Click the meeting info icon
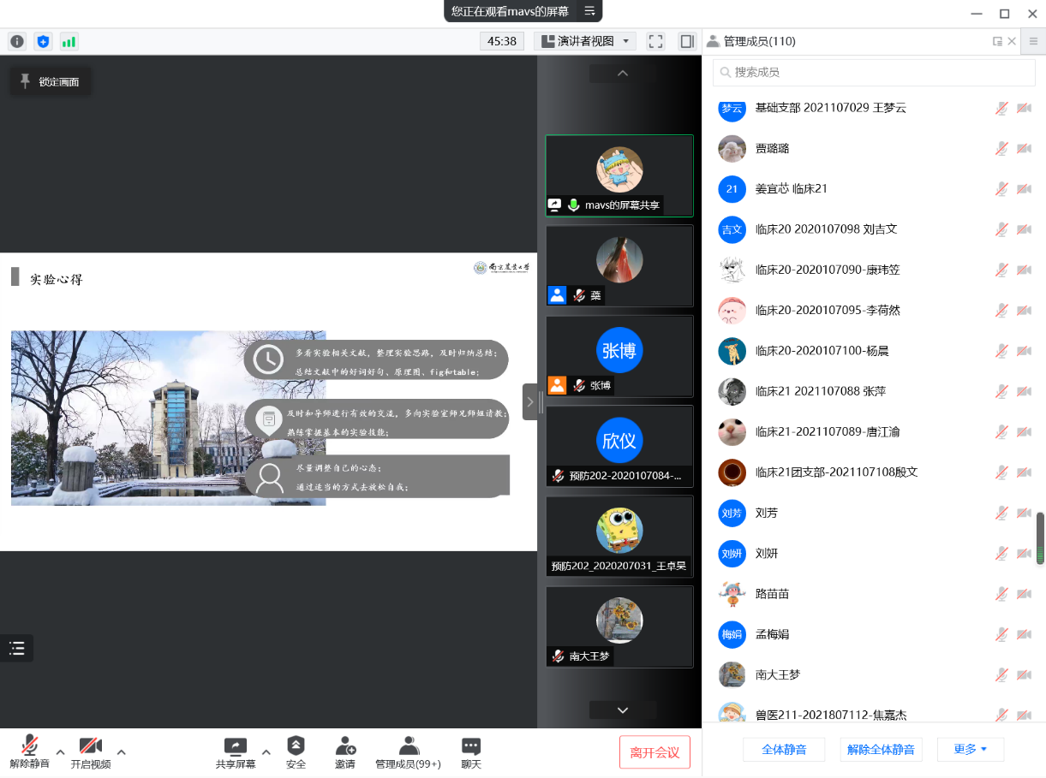 17,41
